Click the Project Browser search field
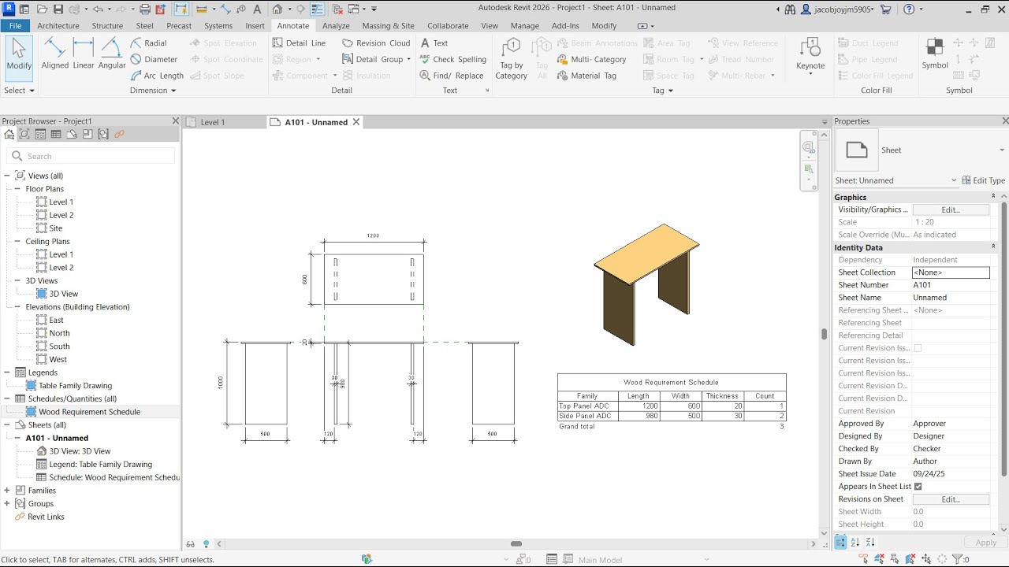This screenshot has height=567, width=1009. click(91, 156)
